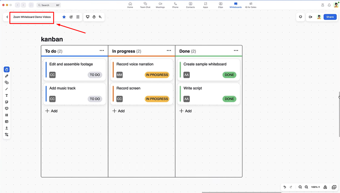The height and width of the screenshot is (193, 340).
Task: Choose the Text tool
Action: 6,96
